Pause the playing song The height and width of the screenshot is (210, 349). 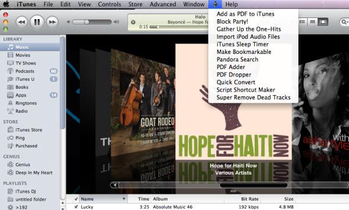tap(37, 22)
